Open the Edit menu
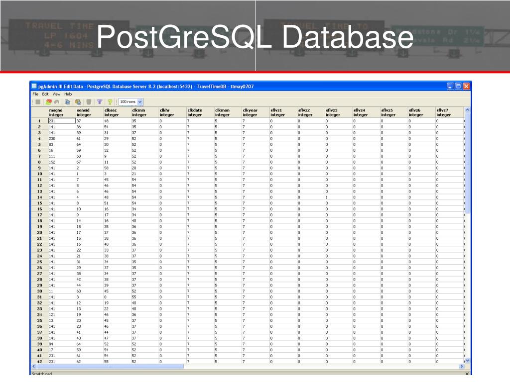 [x=45, y=94]
